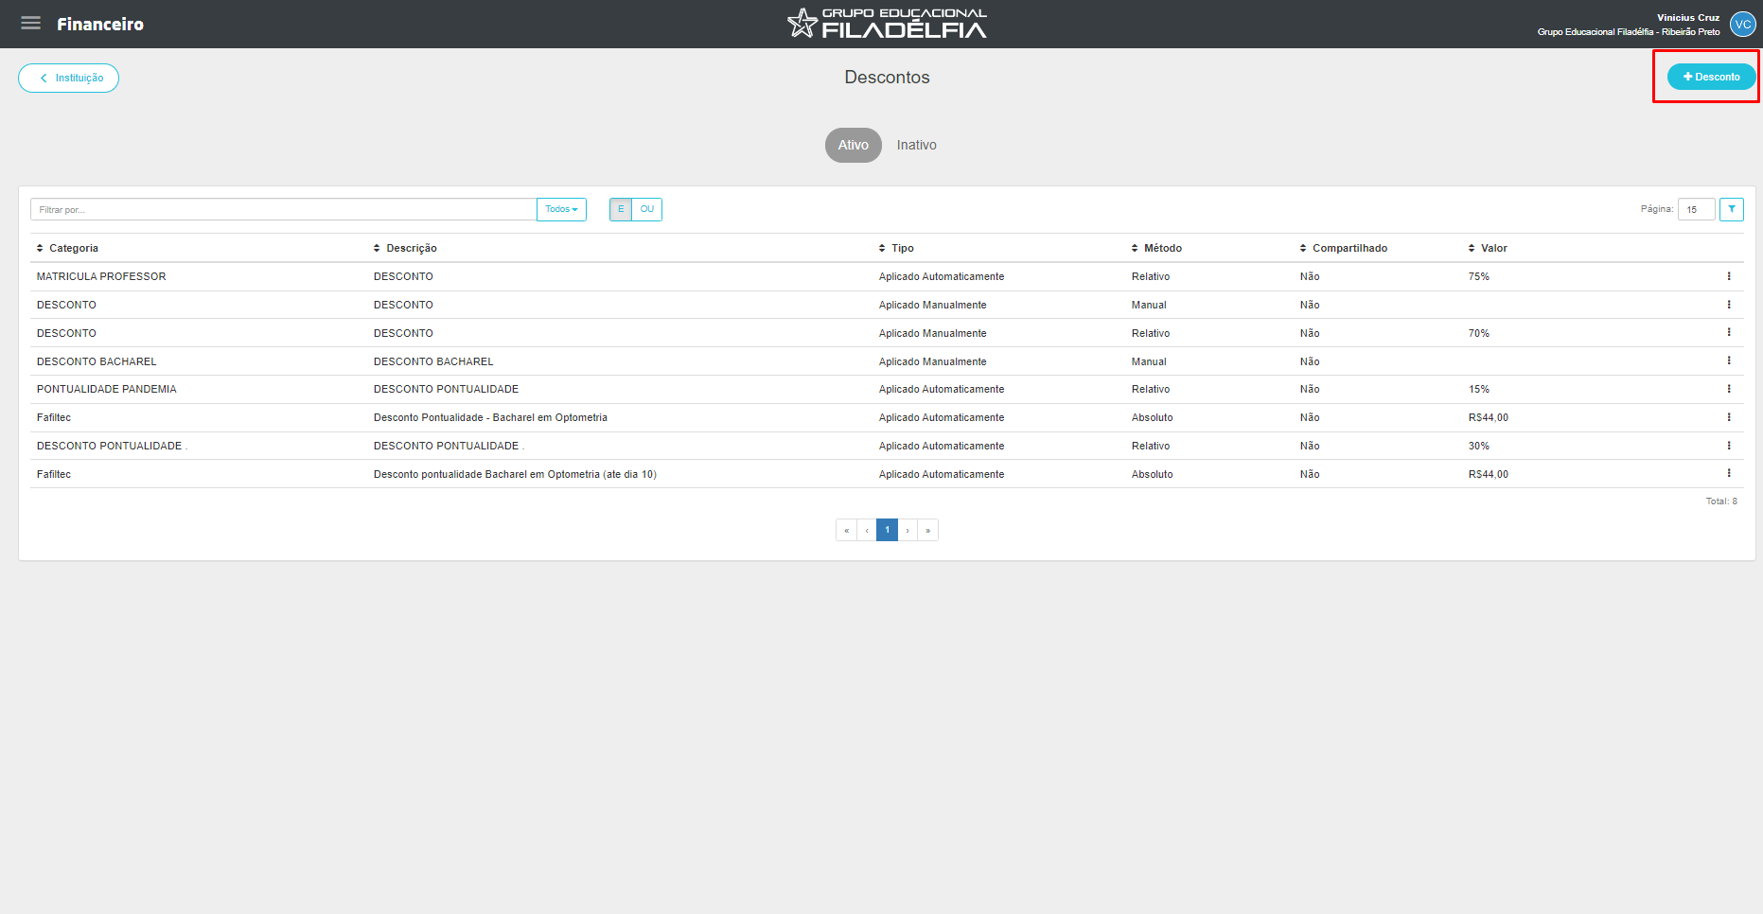Select the E filter logic toggle
The width and height of the screenshot is (1763, 914).
point(621,209)
